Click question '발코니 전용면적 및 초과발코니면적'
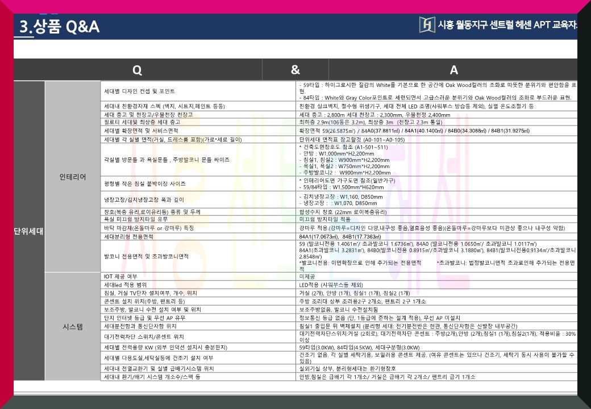This screenshot has width=591, height=409. click(x=146, y=256)
